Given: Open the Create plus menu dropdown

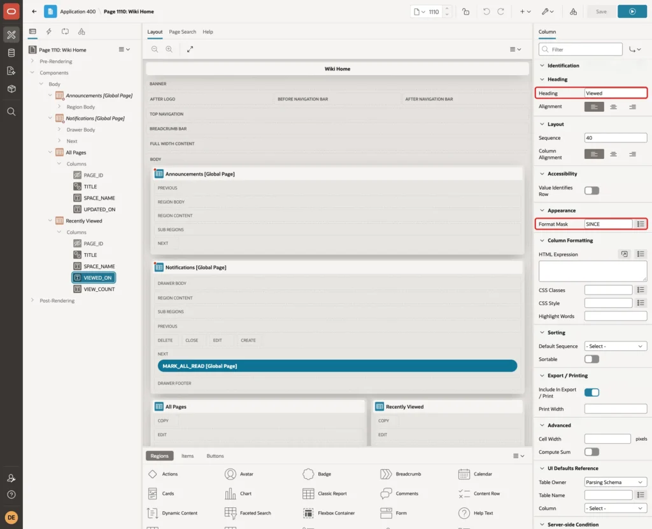Looking at the screenshot, I should point(525,11).
